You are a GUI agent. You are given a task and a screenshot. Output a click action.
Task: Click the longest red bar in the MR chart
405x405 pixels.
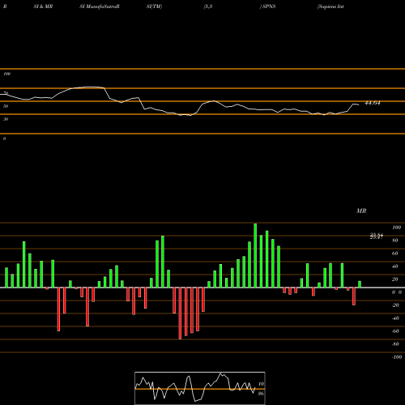[x=180, y=313]
